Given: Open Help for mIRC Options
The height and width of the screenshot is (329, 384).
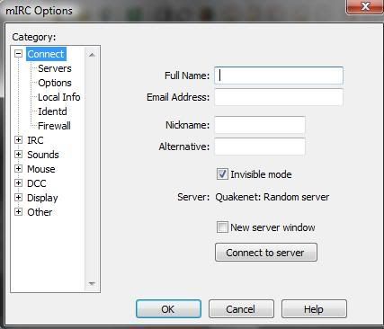Looking at the screenshot, I should [314, 309].
